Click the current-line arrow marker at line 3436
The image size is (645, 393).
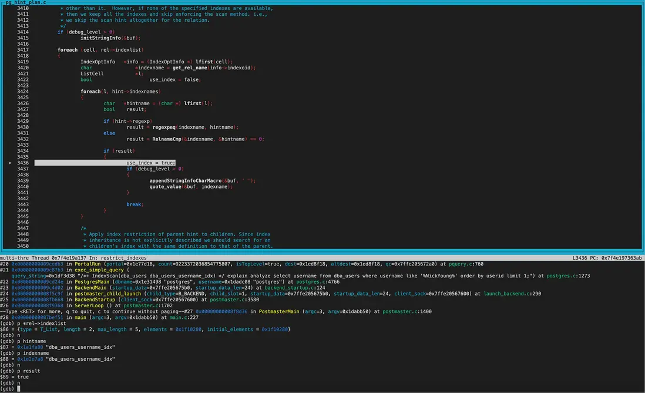pos(11,163)
